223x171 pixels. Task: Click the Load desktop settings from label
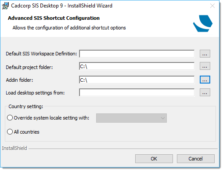point(35,93)
